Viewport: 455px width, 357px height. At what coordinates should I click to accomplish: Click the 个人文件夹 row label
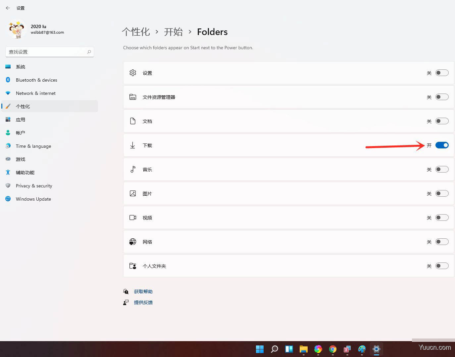click(x=154, y=266)
